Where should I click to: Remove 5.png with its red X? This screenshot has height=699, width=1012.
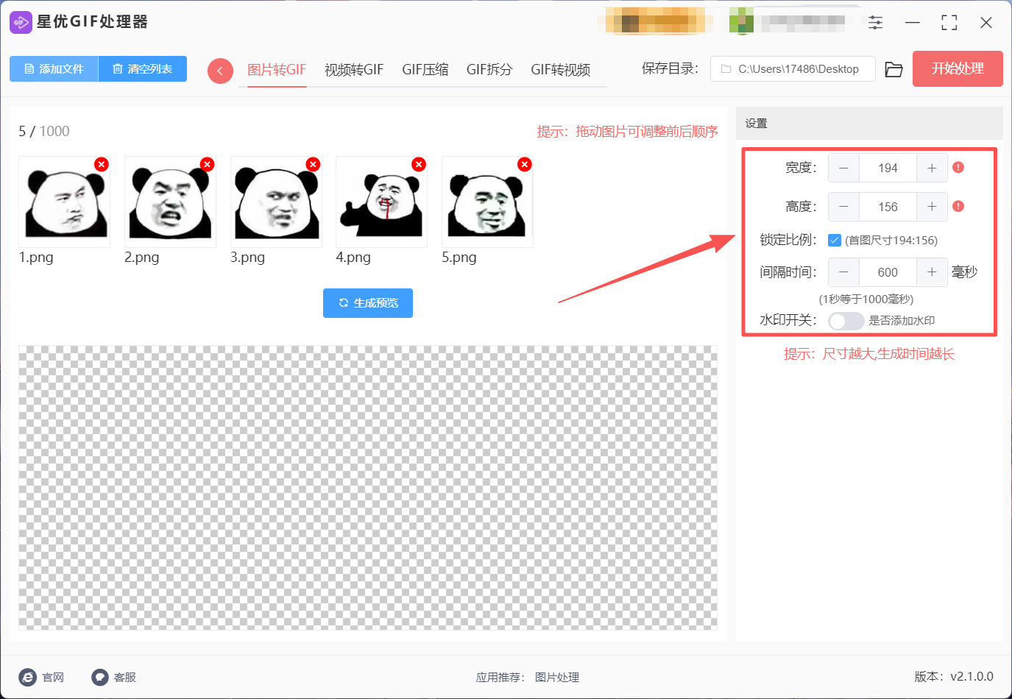point(525,164)
